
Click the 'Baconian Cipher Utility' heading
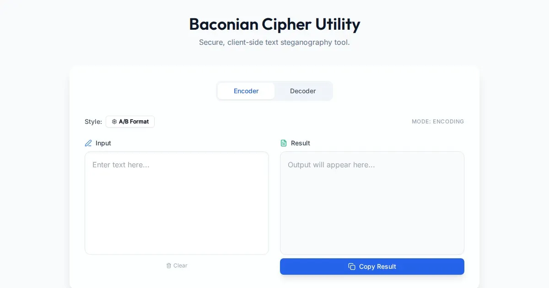point(274,24)
